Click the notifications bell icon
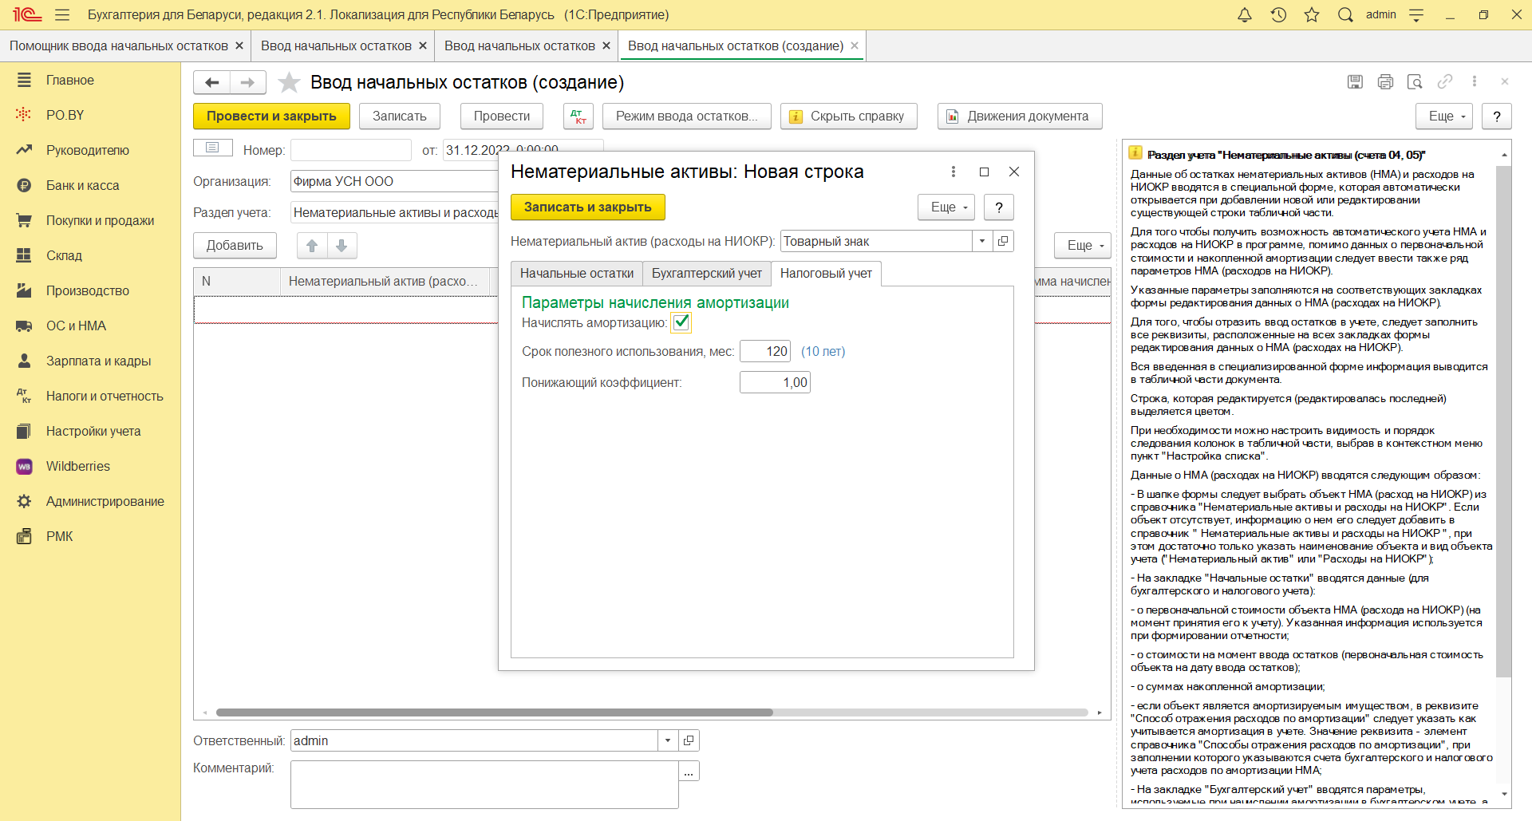Image resolution: width=1532 pixels, height=821 pixels. click(x=1244, y=15)
